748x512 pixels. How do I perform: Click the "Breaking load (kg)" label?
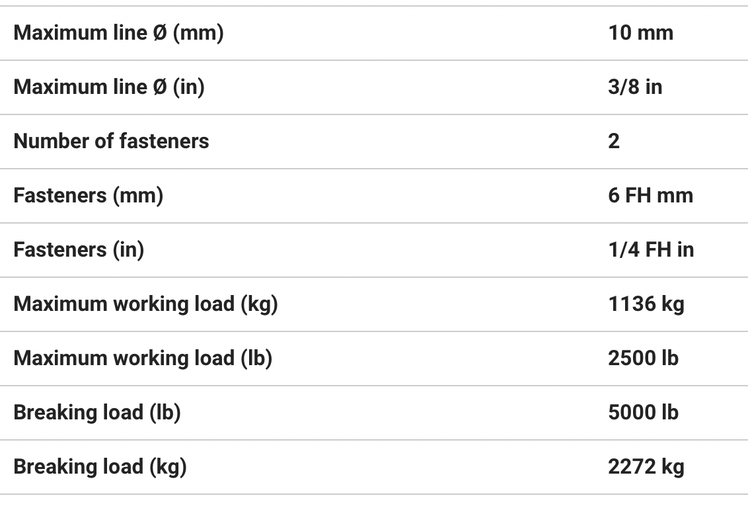pyautogui.click(x=100, y=466)
